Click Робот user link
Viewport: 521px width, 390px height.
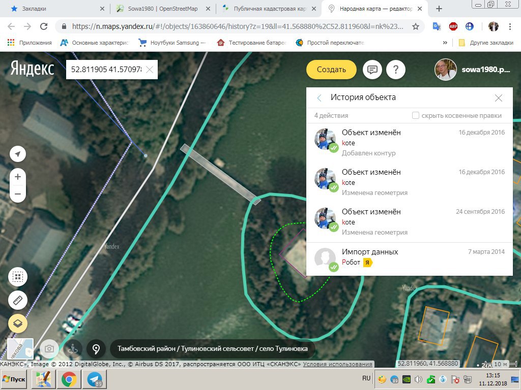click(x=351, y=263)
